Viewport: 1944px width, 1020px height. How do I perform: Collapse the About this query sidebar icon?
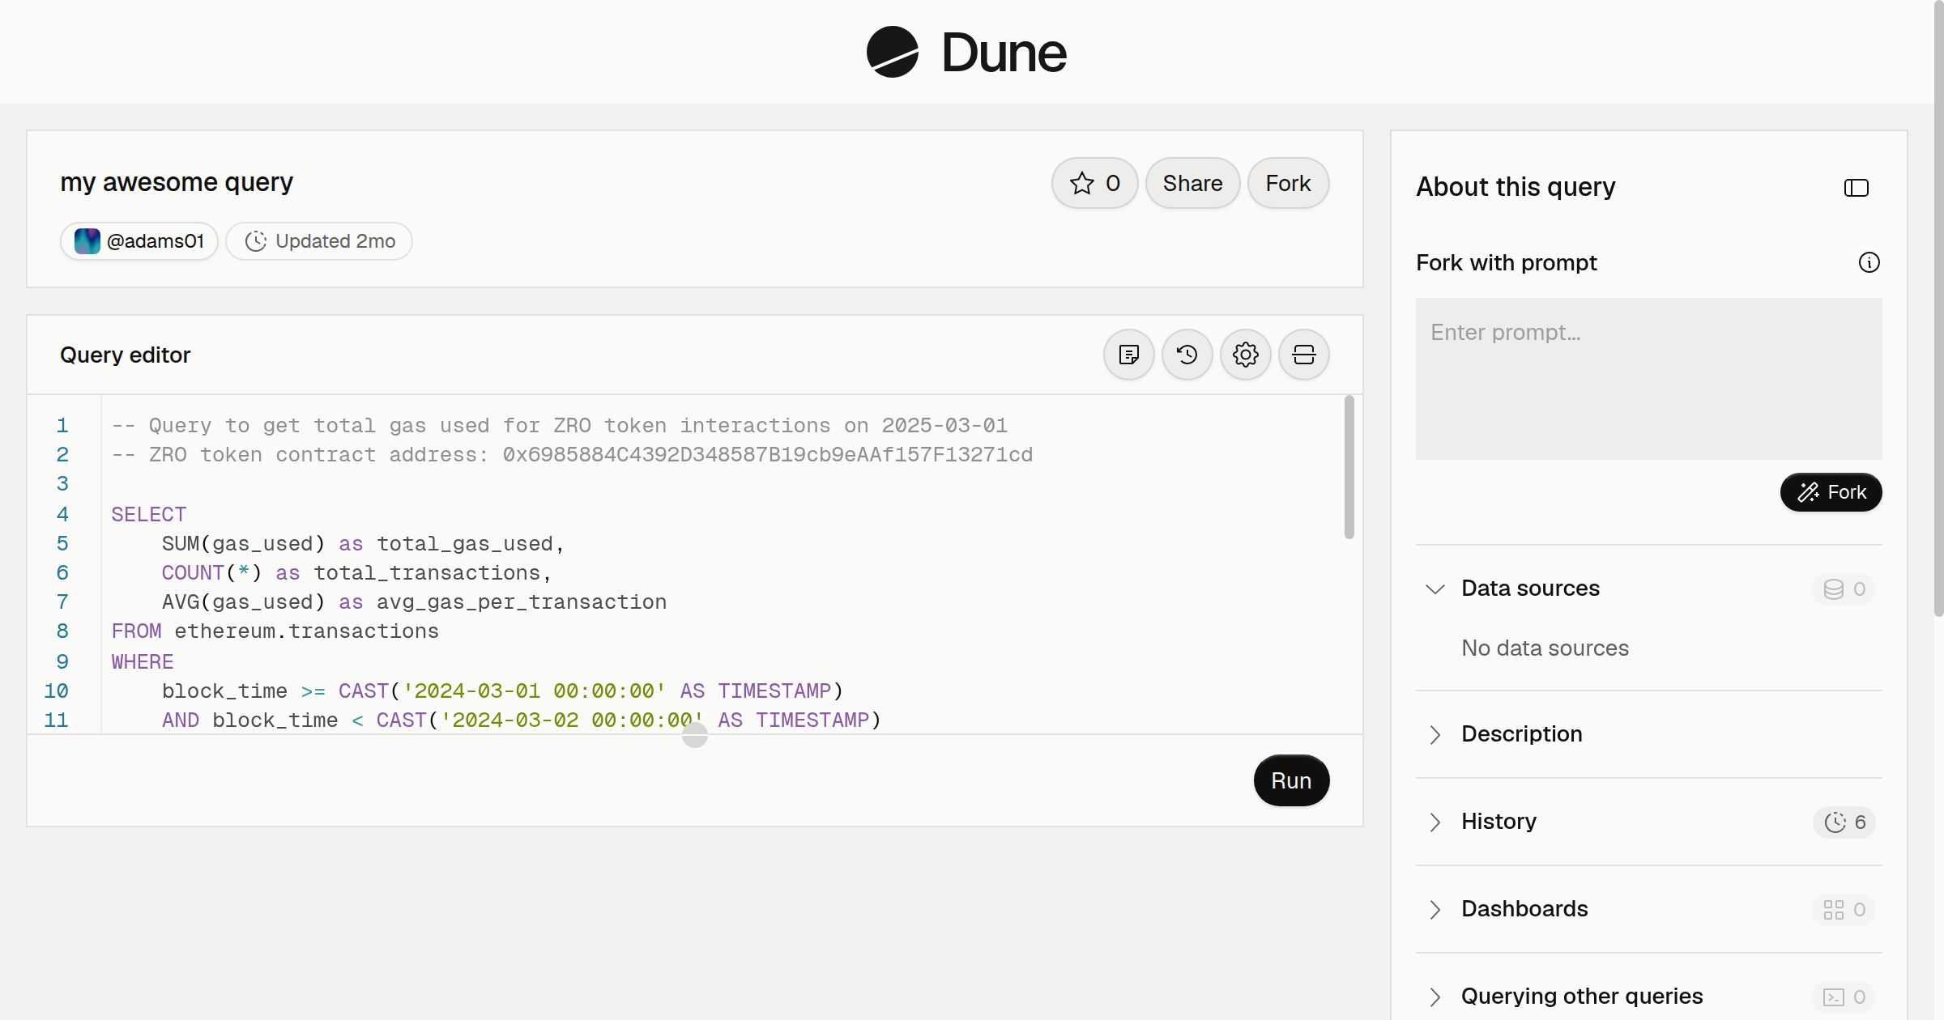pos(1856,188)
